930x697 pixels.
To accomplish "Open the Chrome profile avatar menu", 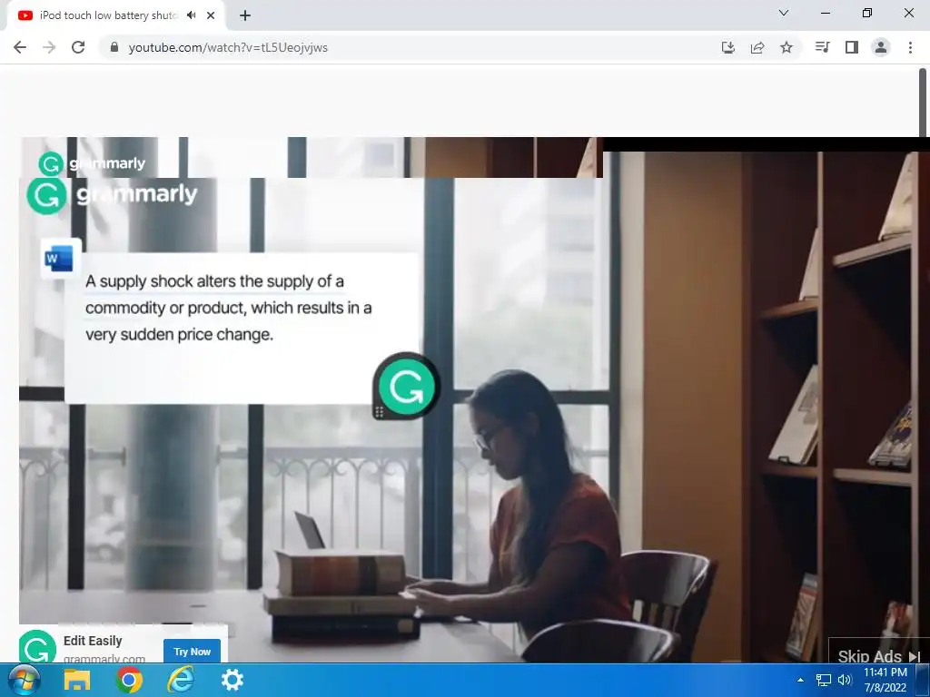I will pos(881,47).
